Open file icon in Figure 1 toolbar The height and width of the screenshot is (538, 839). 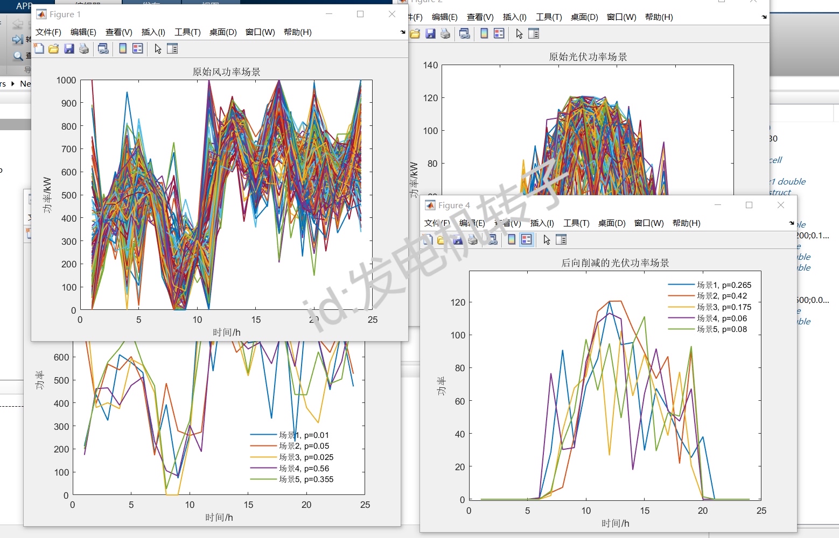tap(54, 49)
